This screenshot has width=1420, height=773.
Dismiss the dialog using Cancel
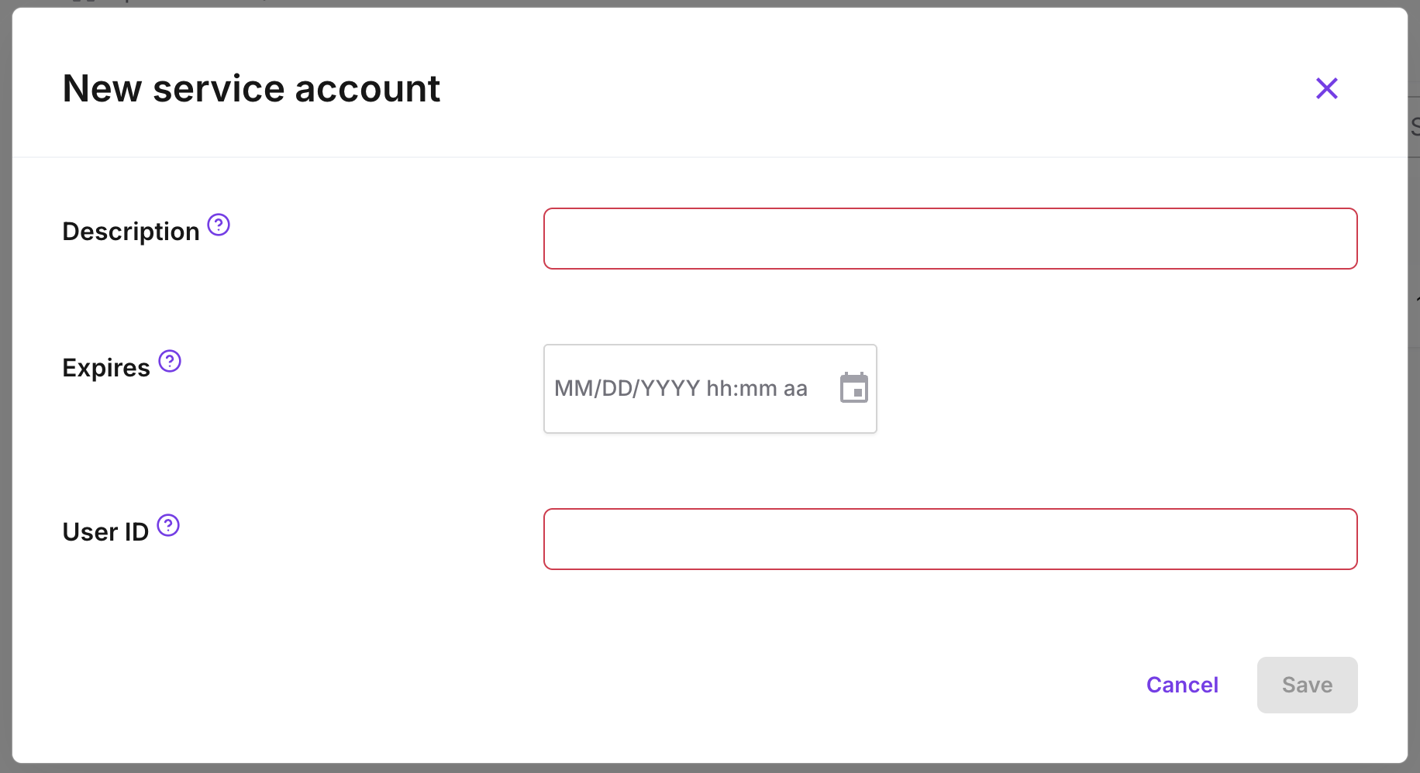[1182, 685]
